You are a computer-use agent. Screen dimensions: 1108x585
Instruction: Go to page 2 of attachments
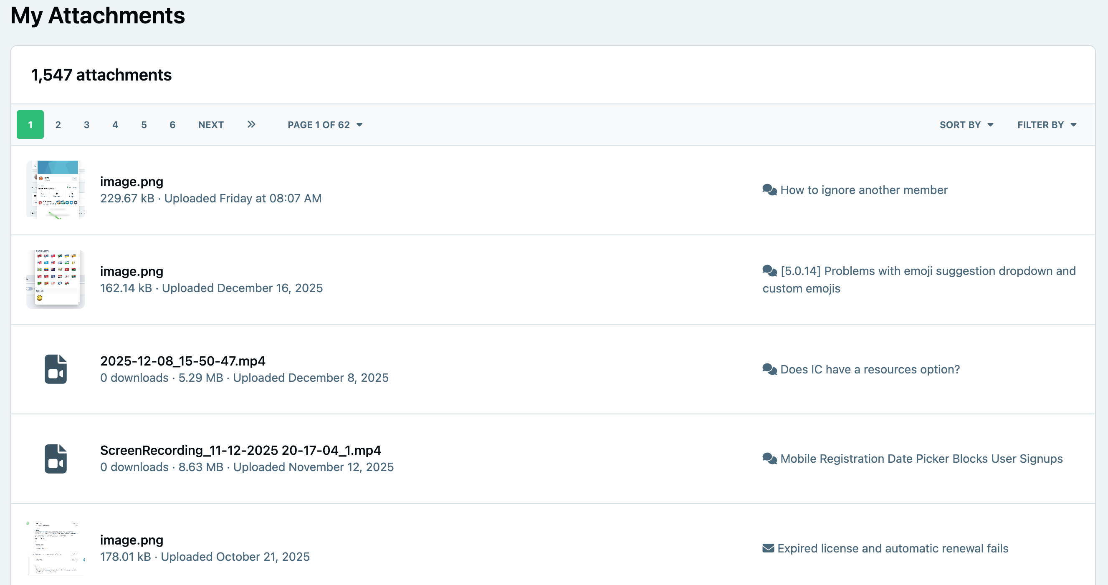[58, 125]
